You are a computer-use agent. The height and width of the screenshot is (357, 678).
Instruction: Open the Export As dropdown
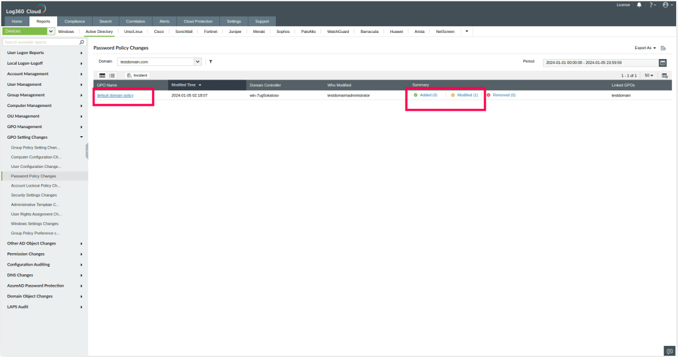pos(645,48)
